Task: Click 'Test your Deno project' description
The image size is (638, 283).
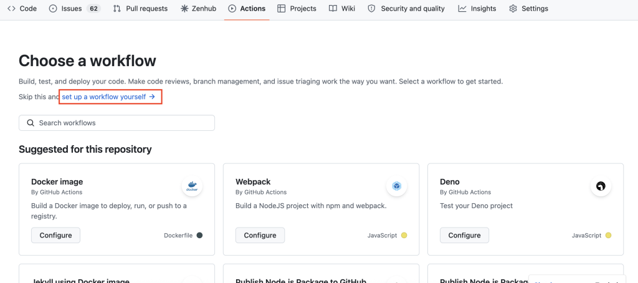Action: pyautogui.click(x=477, y=206)
